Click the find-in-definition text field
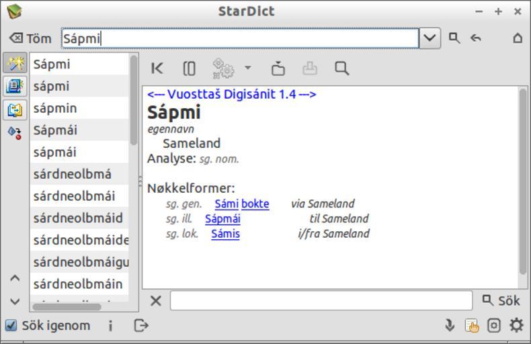531x344 pixels. 321,300
